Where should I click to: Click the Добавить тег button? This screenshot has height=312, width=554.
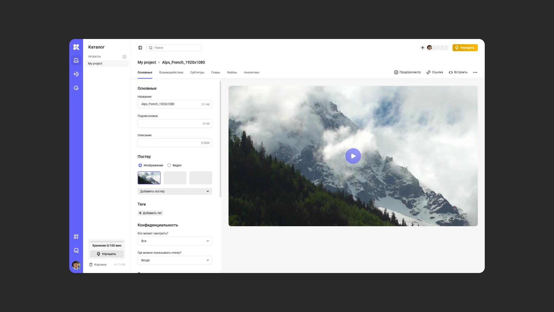(x=150, y=213)
